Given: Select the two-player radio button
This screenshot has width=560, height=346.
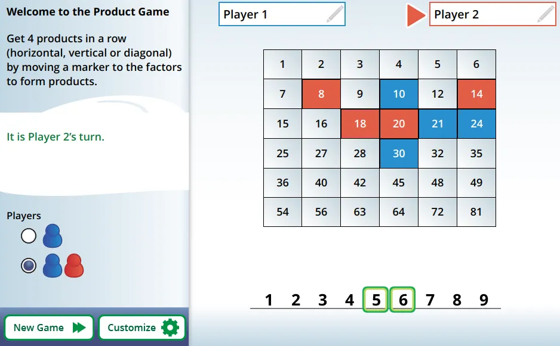Looking at the screenshot, I should (x=28, y=266).
